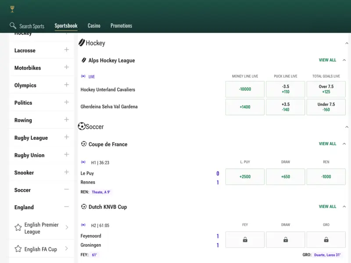Open the Casino tab
Viewport: 351px width, 263px height.
coord(94,26)
